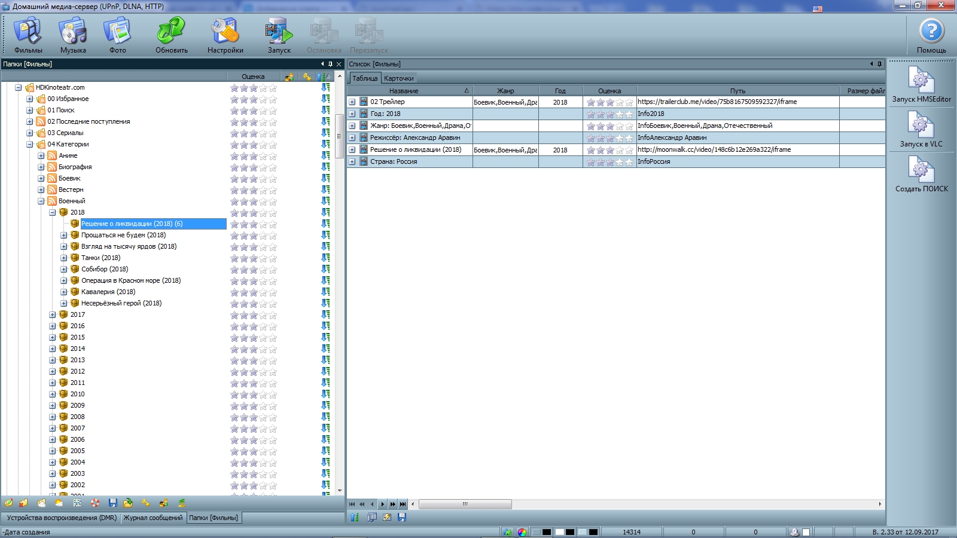
Task: Click the Создать ПОИСК button
Action: 921,173
